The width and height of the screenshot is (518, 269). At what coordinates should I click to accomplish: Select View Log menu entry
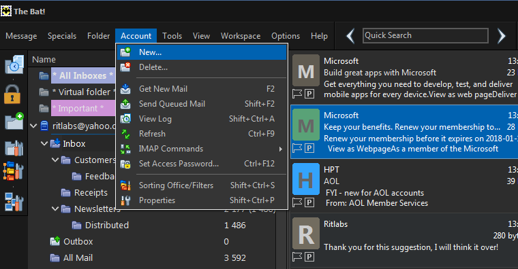202,119
